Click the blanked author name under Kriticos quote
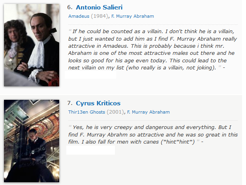The width and height of the screenshot is (246, 185). 90,150
